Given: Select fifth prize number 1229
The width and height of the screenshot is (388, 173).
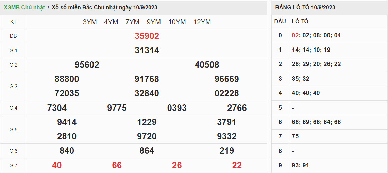Looking at the screenshot, I should pyautogui.click(x=147, y=122).
